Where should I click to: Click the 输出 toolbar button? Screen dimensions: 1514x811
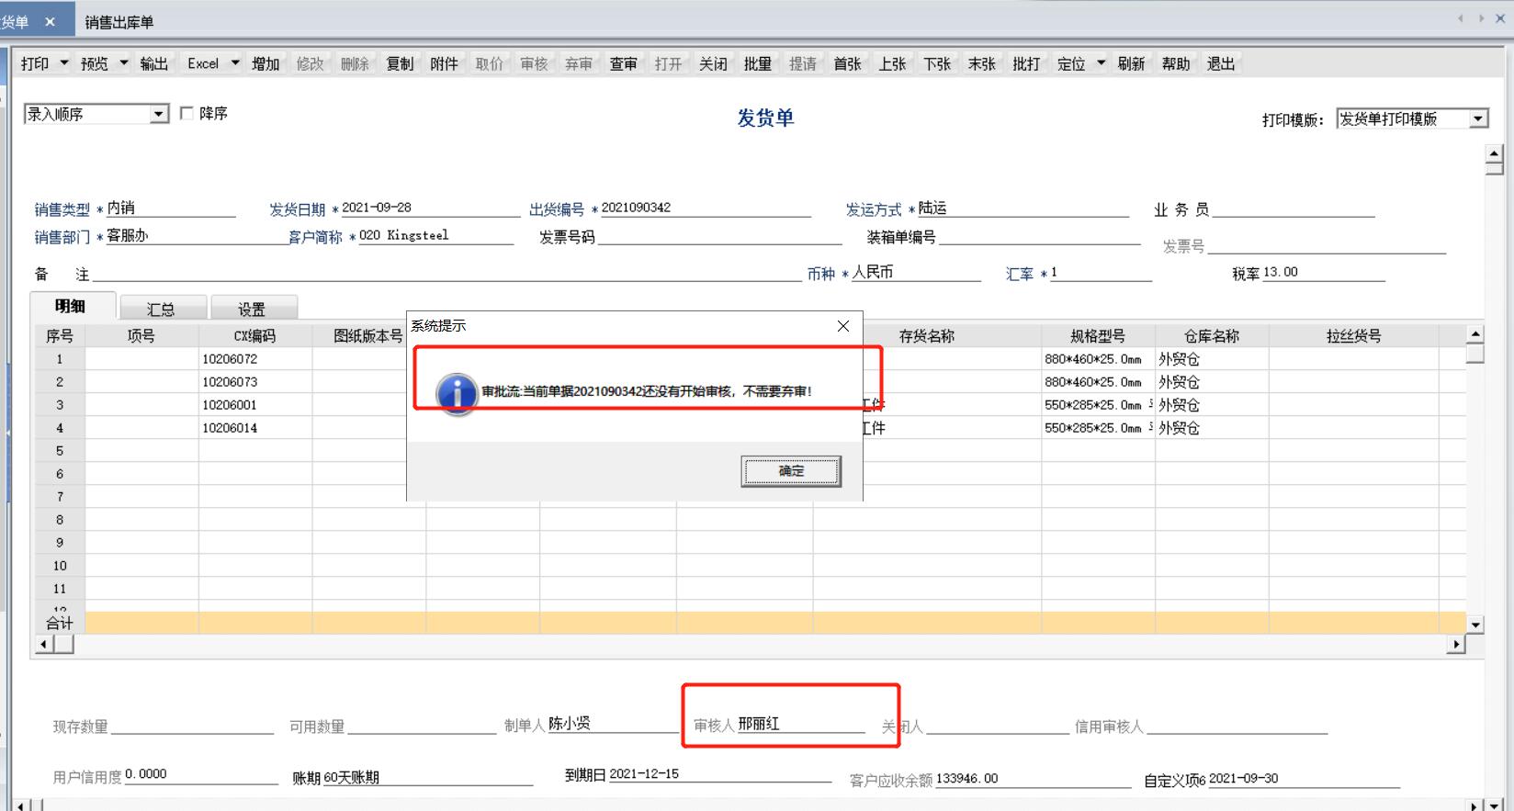tap(154, 63)
